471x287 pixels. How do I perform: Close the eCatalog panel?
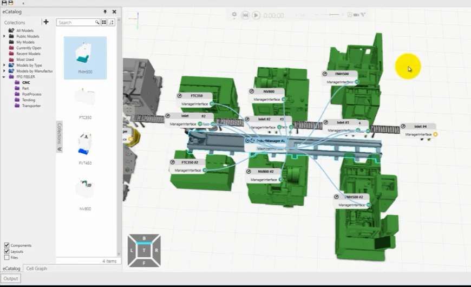click(x=114, y=12)
